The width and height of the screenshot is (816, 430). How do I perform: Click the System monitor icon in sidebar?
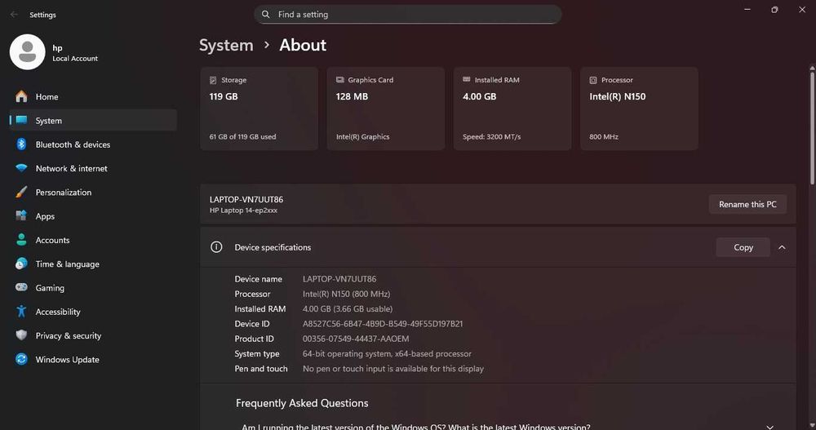pos(21,120)
